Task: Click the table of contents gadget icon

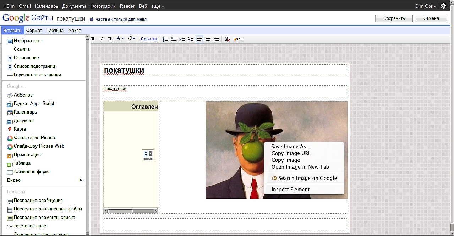Action: 148,155
